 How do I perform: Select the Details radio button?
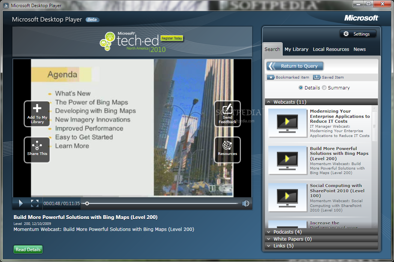(x=301, y=88)
